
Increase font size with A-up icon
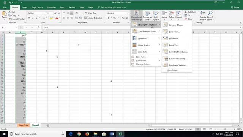tap(55, 13)
